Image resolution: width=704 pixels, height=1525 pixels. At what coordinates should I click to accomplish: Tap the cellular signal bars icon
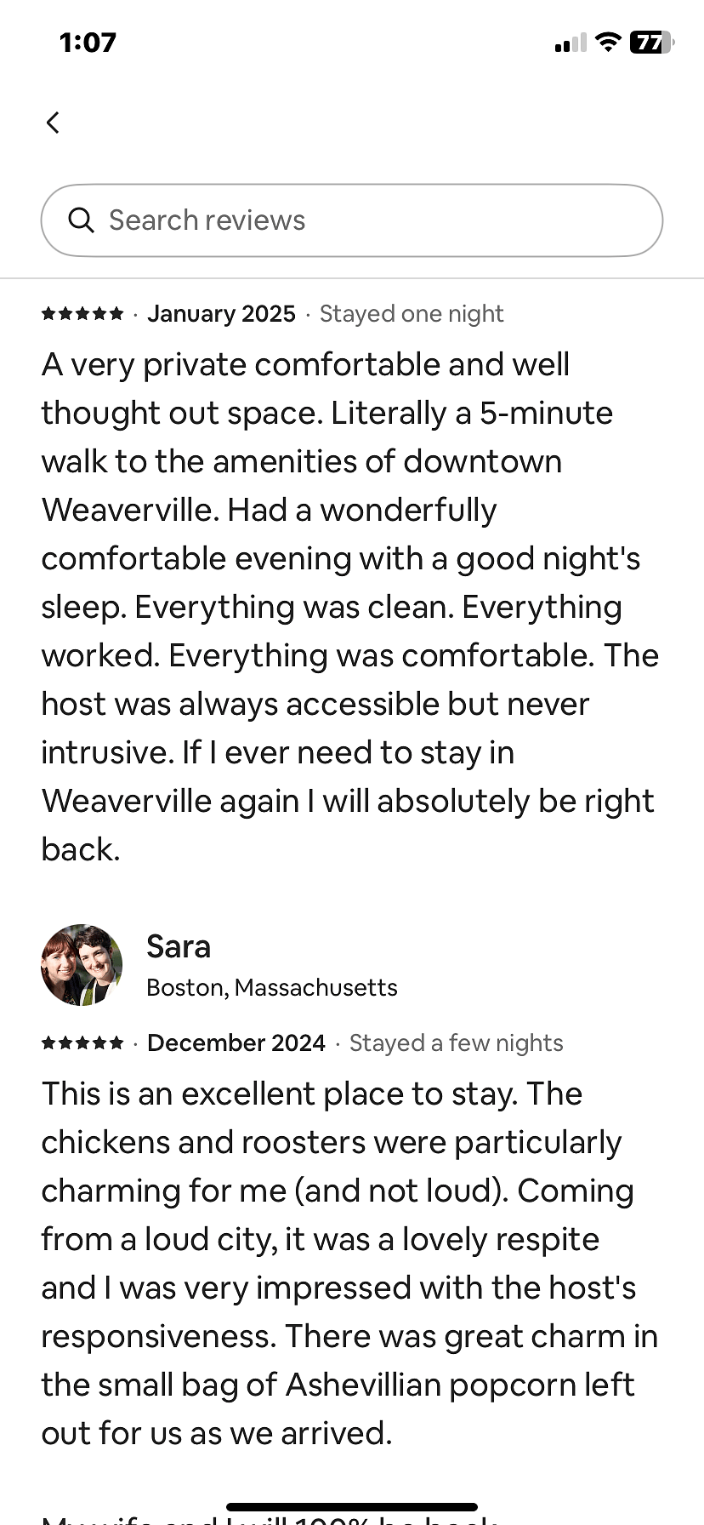point(571,43)
